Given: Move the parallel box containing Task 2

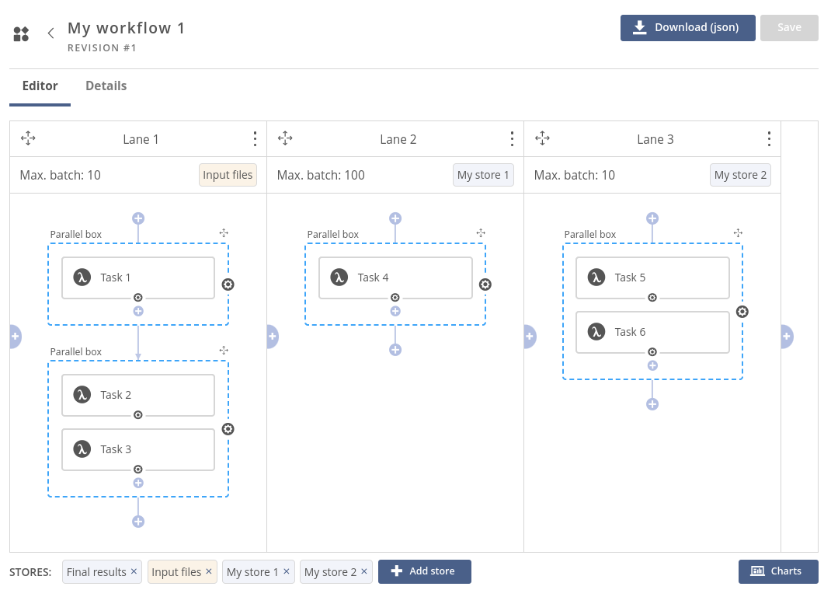Looking at the screenshot, I should click(224, 350).
